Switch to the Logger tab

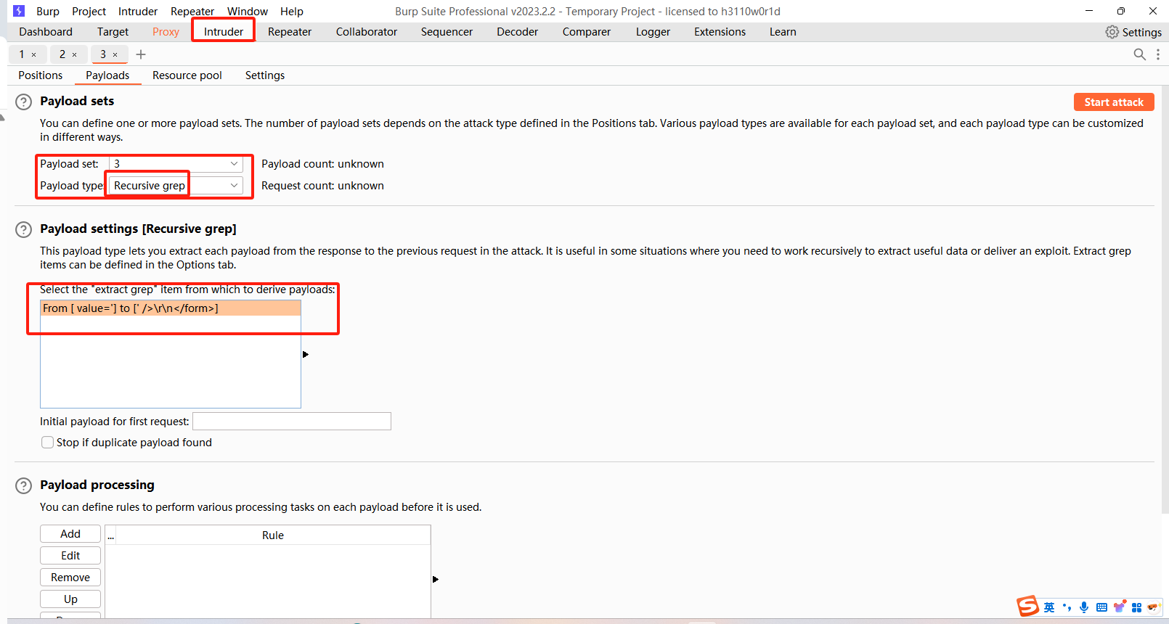(x=653, y=32)
